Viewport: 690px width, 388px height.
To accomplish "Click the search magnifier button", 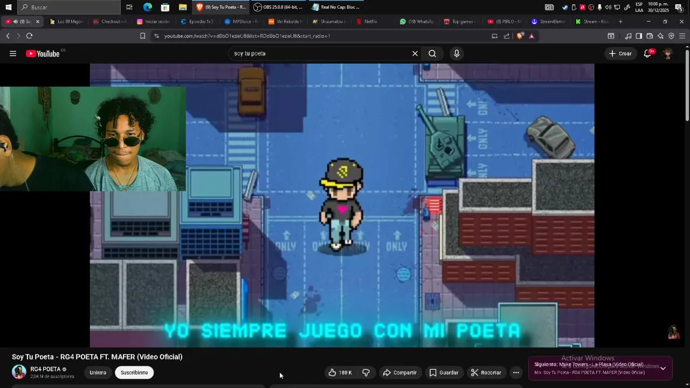I will point(432,53).
